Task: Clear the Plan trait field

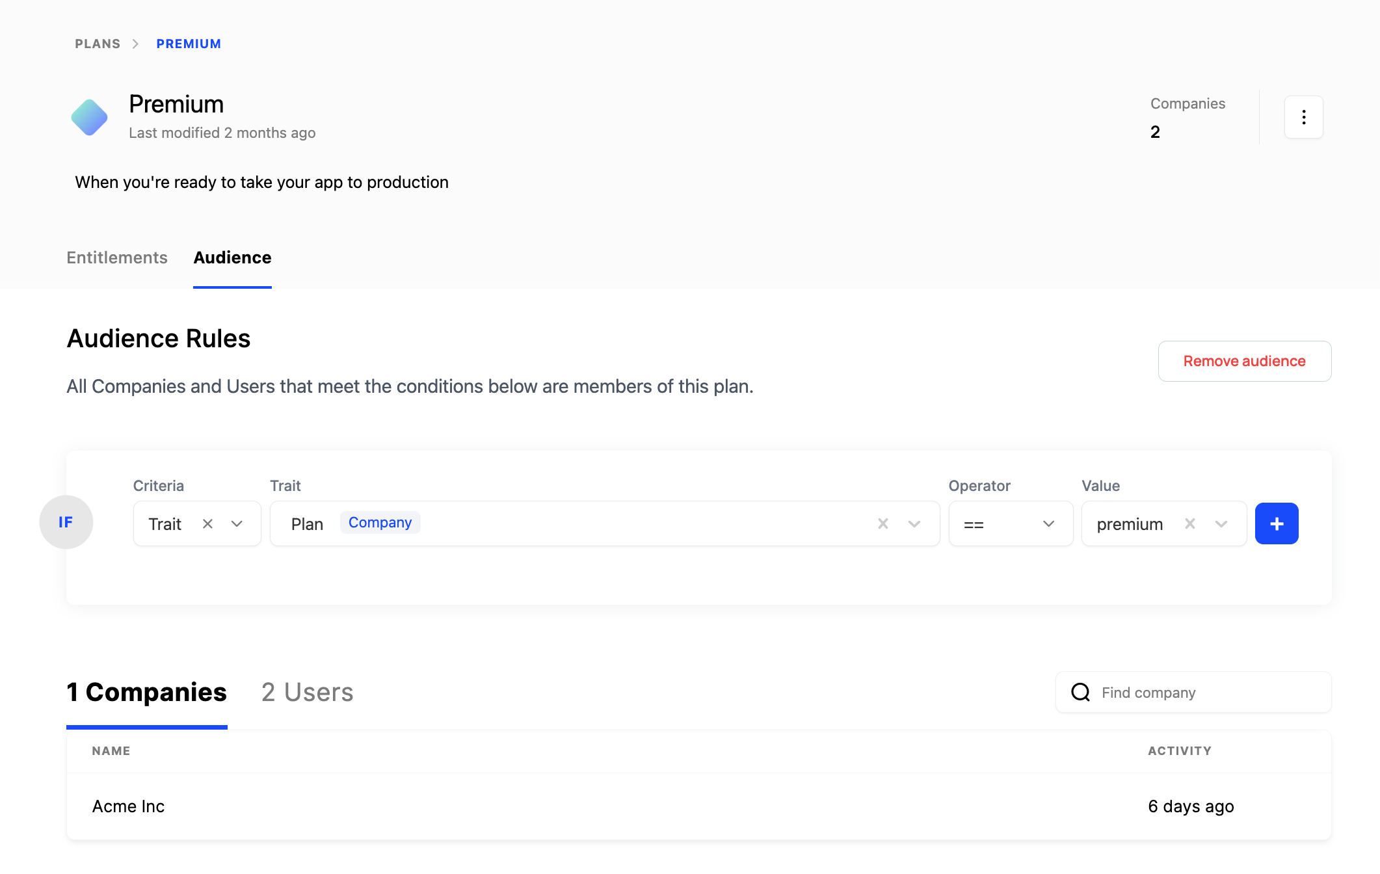Action: (882, 523)
